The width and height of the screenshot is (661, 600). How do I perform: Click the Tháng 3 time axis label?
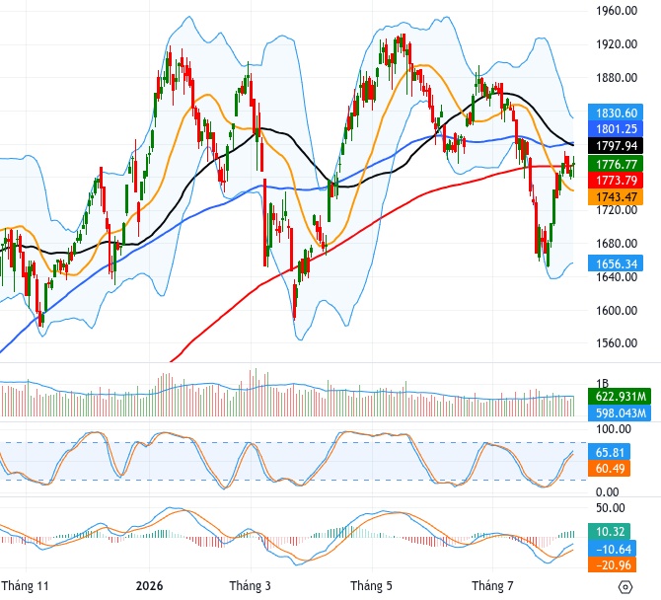tap(250, 585)
